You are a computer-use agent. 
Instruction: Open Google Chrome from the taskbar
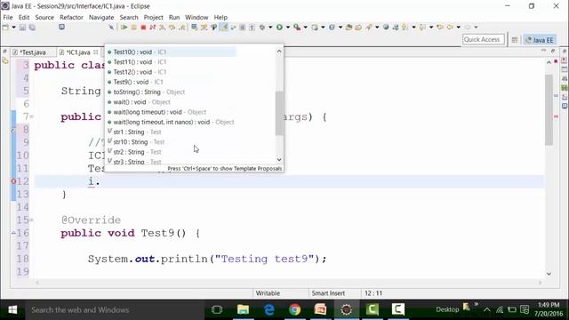[x=294, y=309]
